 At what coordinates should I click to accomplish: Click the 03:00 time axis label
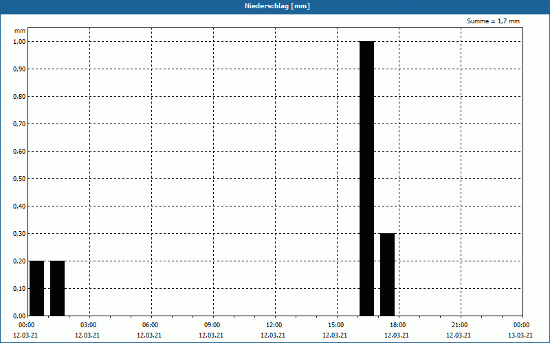[89, 325]
